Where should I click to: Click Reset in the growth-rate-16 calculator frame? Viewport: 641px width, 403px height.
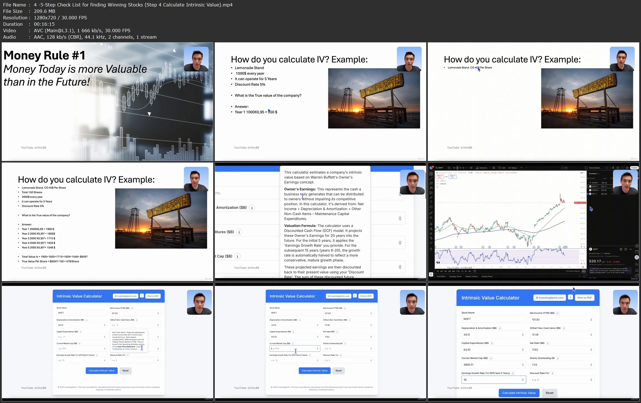pyautogui.click(x=549, y=393)
